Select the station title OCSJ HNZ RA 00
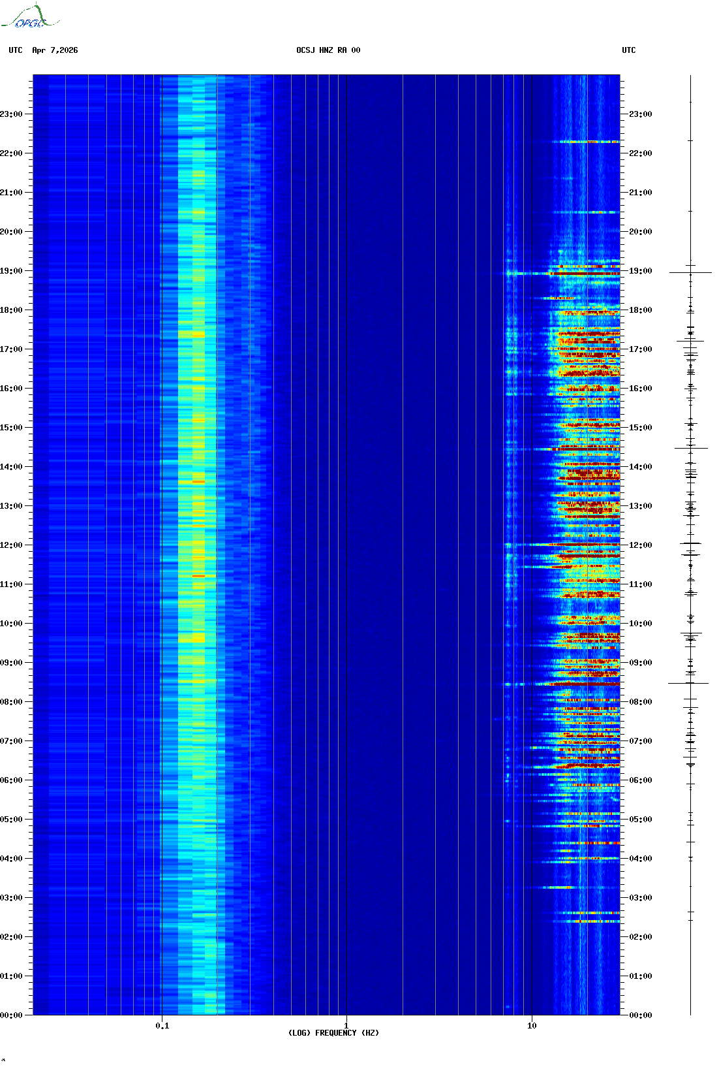 [328, 50]
